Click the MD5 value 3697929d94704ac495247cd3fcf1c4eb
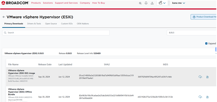The width and height of the screenshot is (217, 102). pyautogui.click(x=155, y=77)
